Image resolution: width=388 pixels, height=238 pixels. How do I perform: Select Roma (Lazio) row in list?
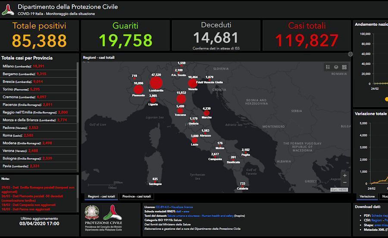(x=39, y=135)
